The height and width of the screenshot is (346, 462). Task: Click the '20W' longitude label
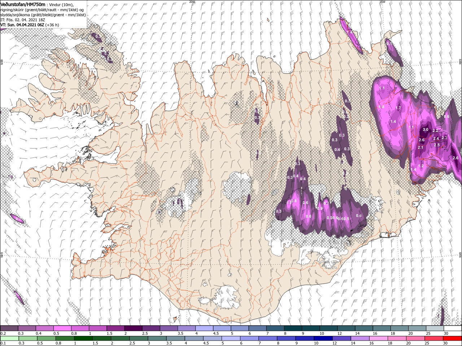pos(192,2)
